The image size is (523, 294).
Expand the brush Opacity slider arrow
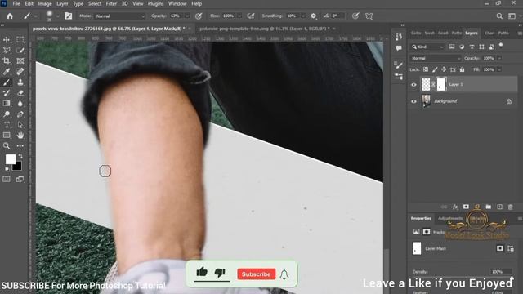(x=187, y=16)
